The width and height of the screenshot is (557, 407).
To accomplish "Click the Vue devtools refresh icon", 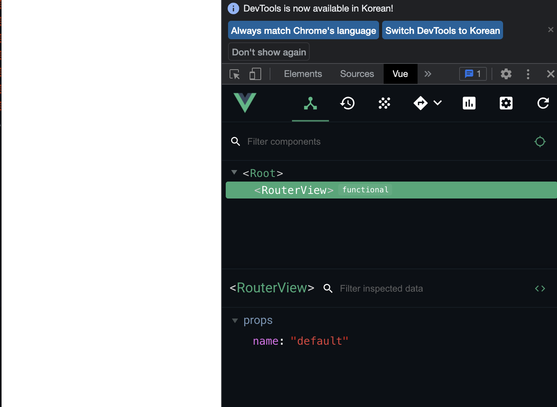I will coord(543,103).
